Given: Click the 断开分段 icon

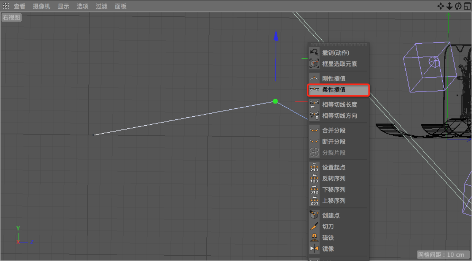Looking at the screenshot, I should (314, 141).
